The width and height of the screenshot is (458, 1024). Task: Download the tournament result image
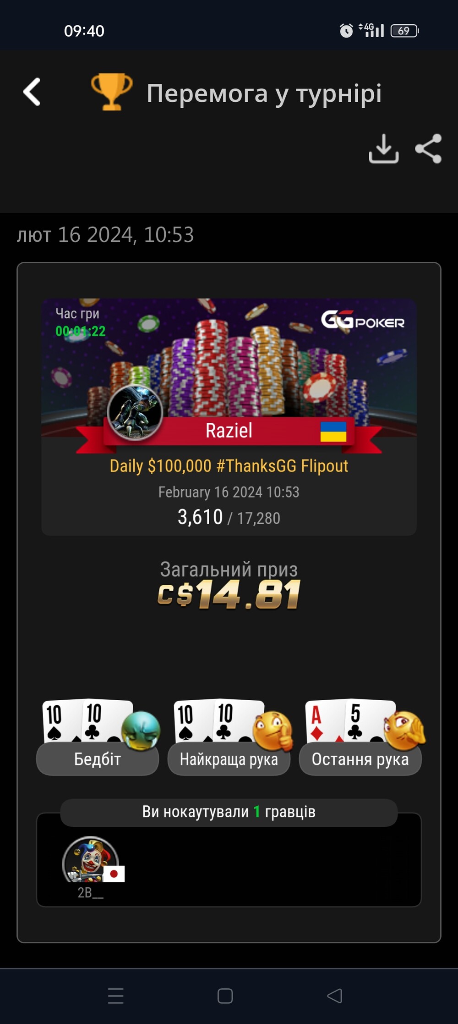384,149
